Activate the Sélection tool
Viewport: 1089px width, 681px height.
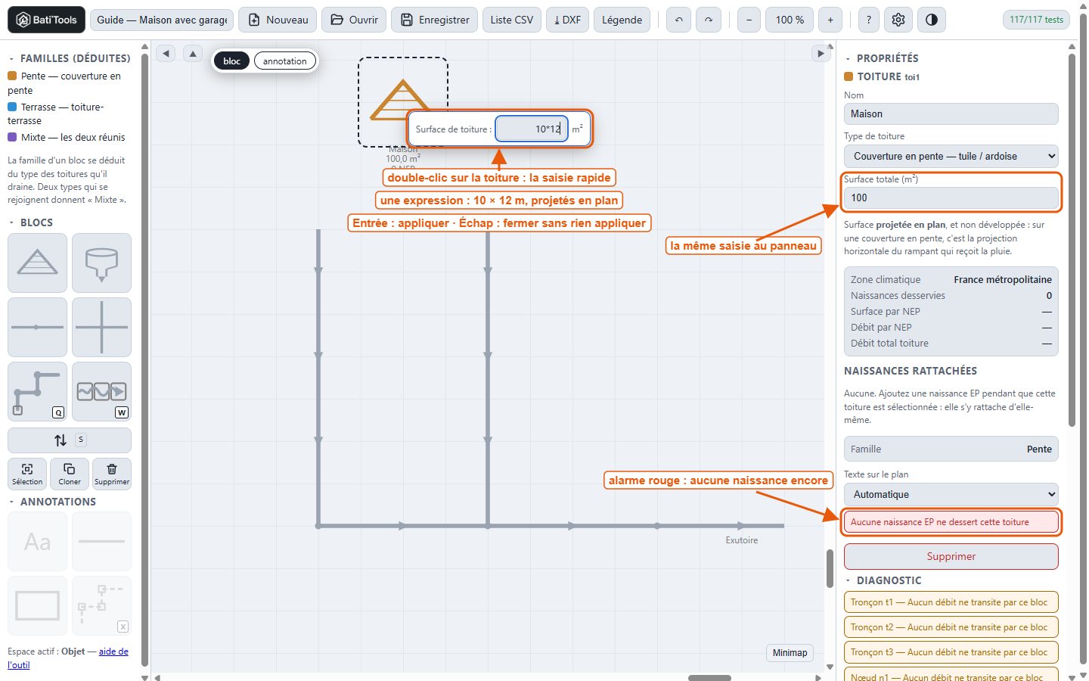[27, 474]
